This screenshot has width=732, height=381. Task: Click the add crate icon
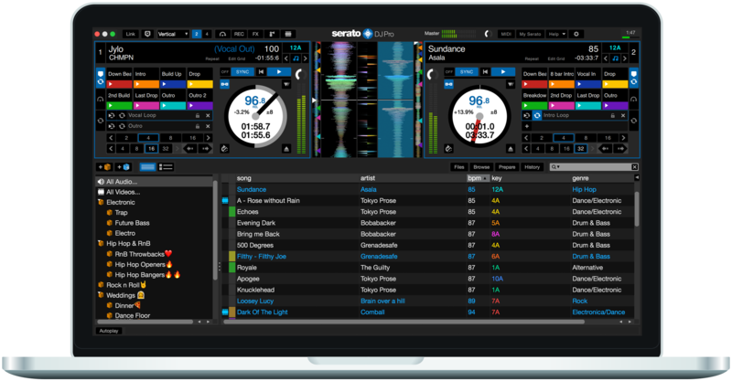[105, 167]
